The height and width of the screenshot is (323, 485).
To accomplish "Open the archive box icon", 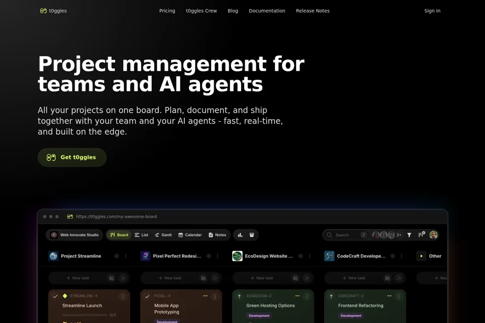I will pyautogui.click(x=252, y=235).
